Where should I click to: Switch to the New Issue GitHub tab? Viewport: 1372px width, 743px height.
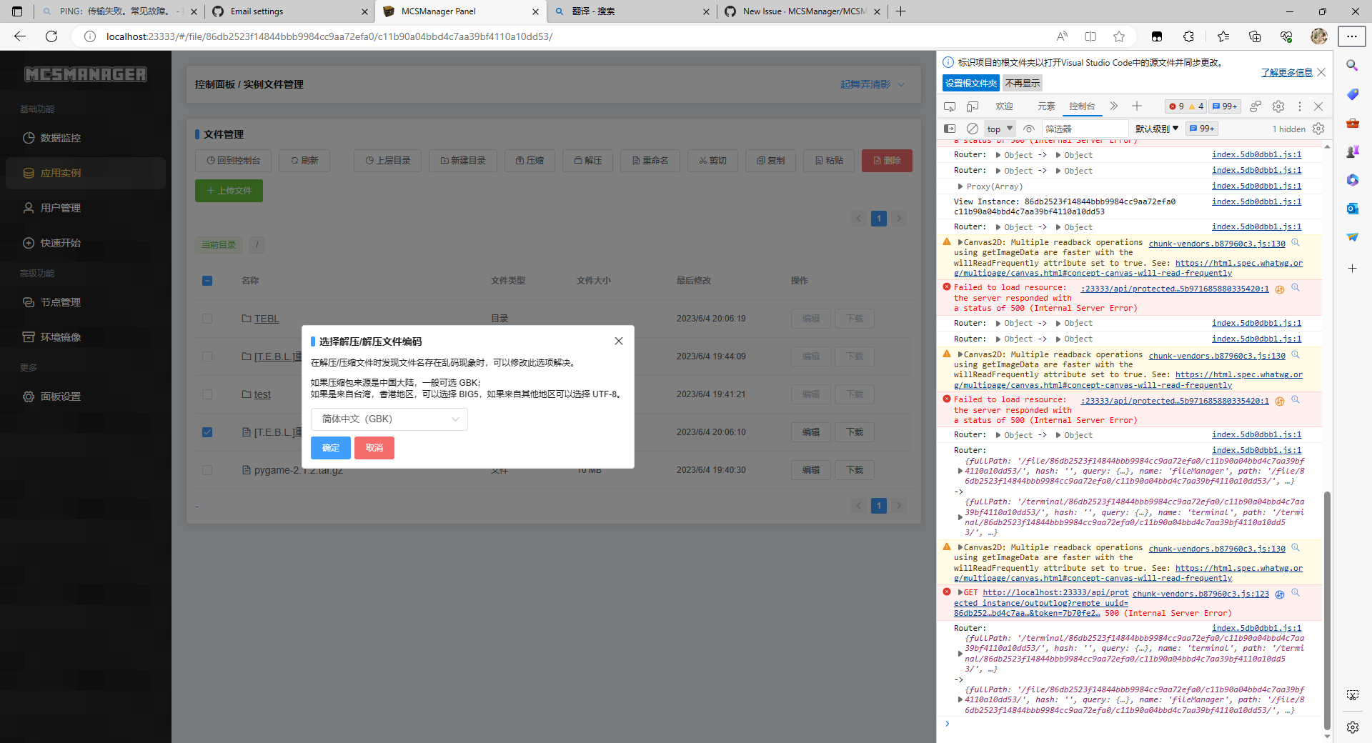[x=800, y=11]
